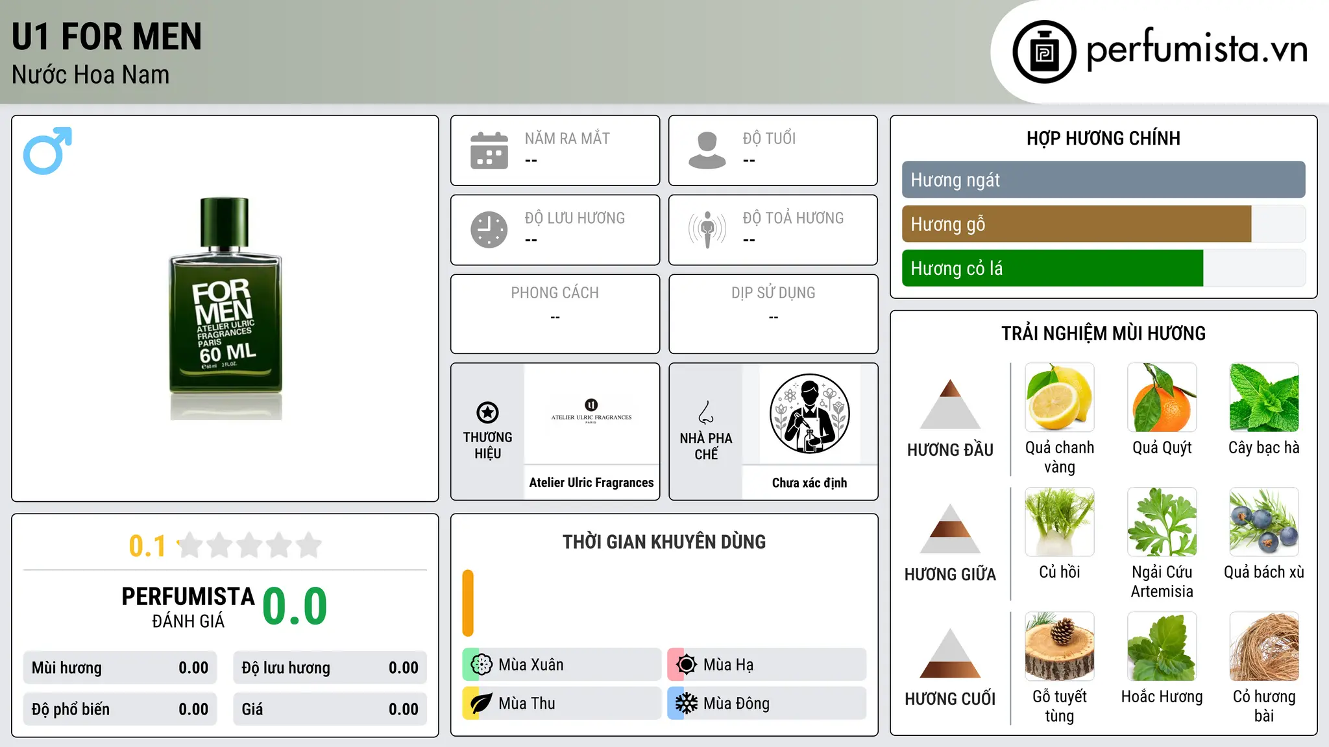Click the sun icon for Mùa Hạ
Viewport: 1329px width, 747px height.
coord(686,665)
